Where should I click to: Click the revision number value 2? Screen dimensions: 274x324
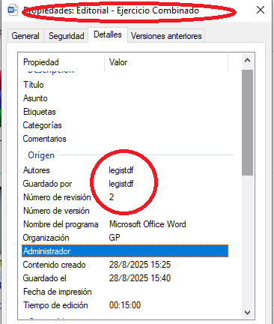pos(112,197)
